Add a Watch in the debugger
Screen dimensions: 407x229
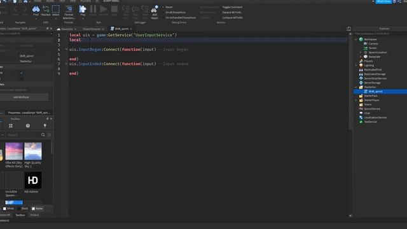[155, 12]
